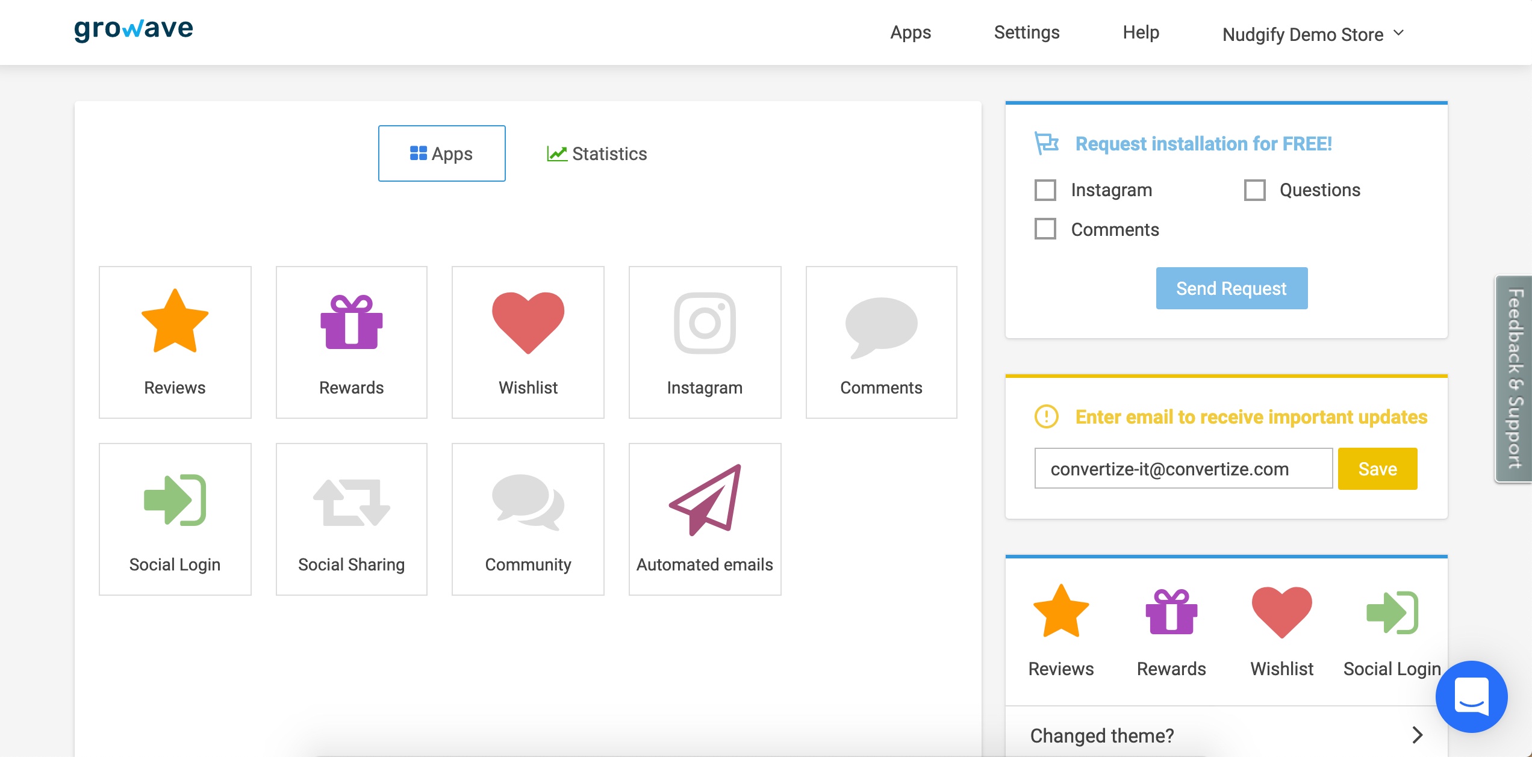Image resolution: width=1532 pixels, height=757 pixels.
Task: Click the Request installation for FREE! heading
Action: (x=1203, y=144)
